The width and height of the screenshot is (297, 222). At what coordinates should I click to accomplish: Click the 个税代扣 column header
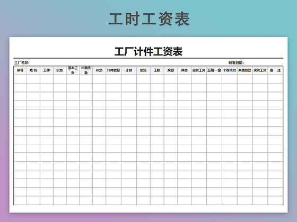click(x=230, y=70)
